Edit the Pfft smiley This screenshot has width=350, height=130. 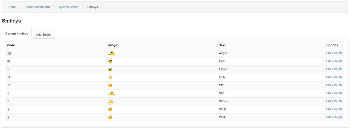pos(329,85)
